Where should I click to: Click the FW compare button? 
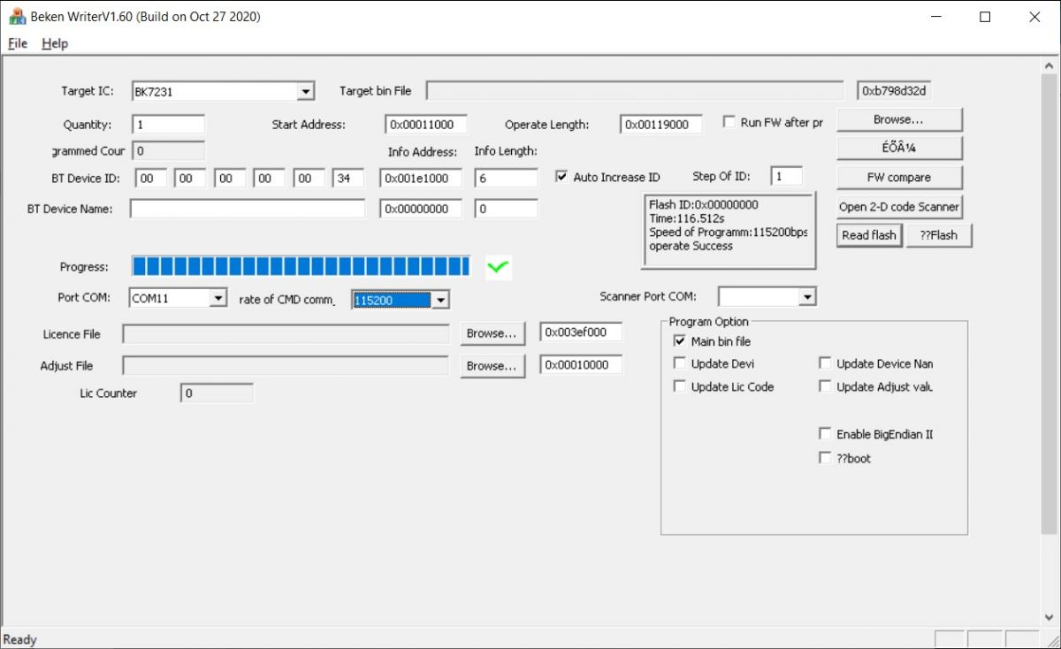[899, 178]
